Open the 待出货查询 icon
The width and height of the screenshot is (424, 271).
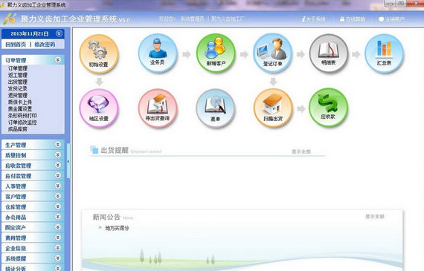pos(158,108)
